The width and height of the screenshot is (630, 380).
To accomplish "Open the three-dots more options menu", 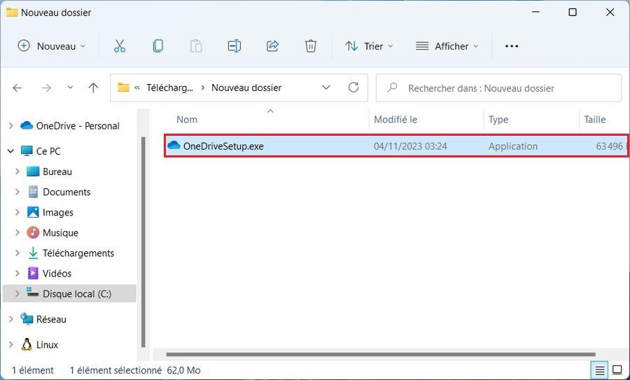I will 512,46.
